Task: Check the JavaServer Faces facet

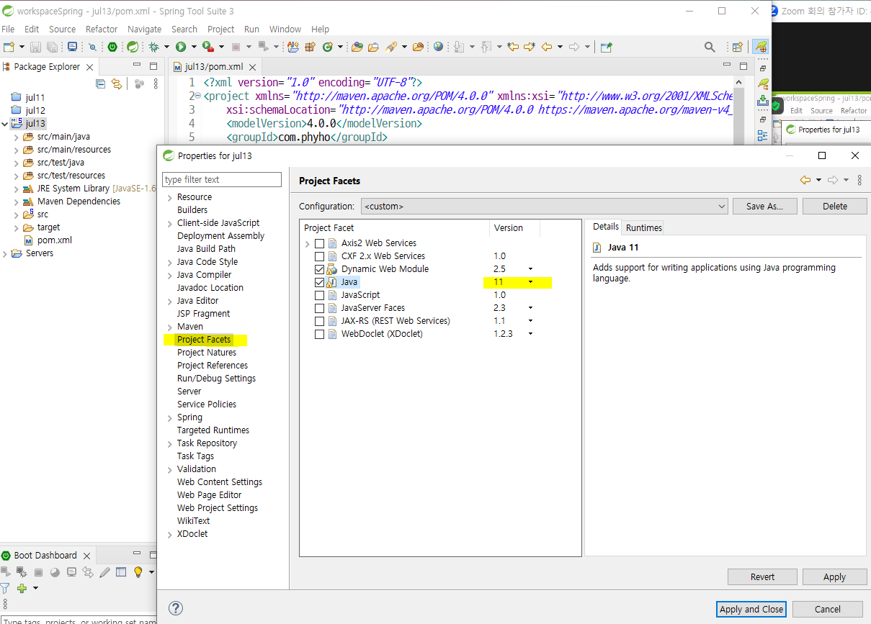Action: [319, 308]
